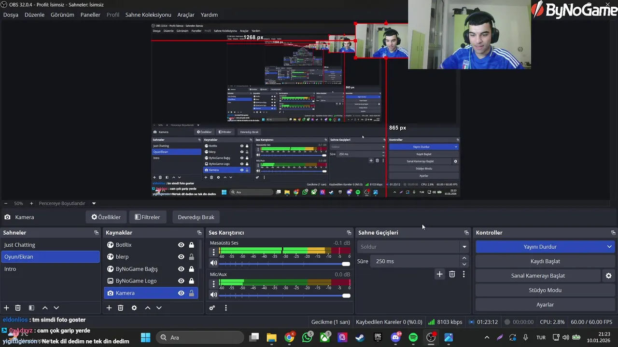Pop out the Sahne Geçişleri dock
The image size is (618, 347).
point(466,233)
